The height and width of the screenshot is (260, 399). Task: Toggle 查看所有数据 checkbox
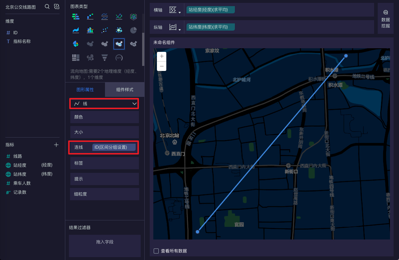point(156,251)
